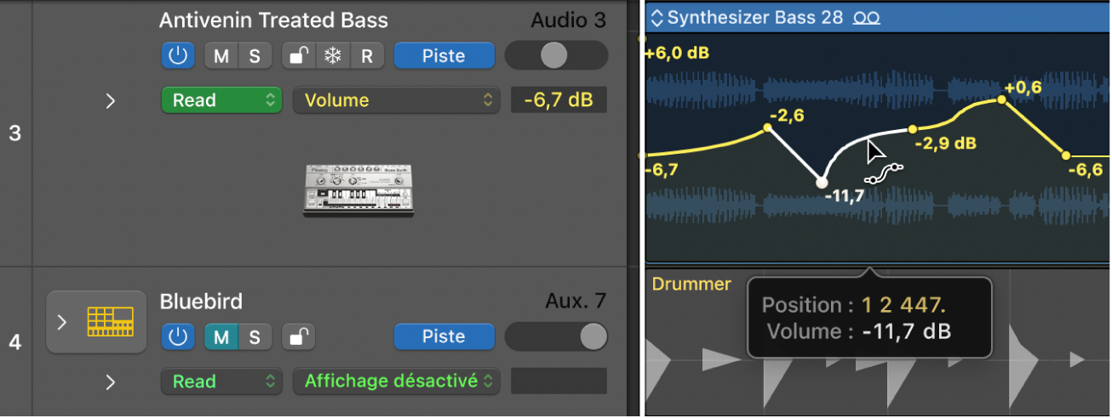Image resolution: width=1112 pixels, height=418 pixels.
Task: Freeze the Antivenin Treated Bass track
Action: point(331,57)
